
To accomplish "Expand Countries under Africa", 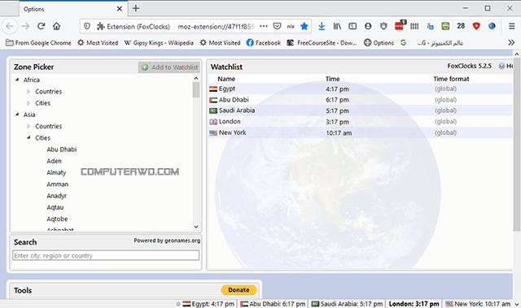I will [x=28, y=91].
